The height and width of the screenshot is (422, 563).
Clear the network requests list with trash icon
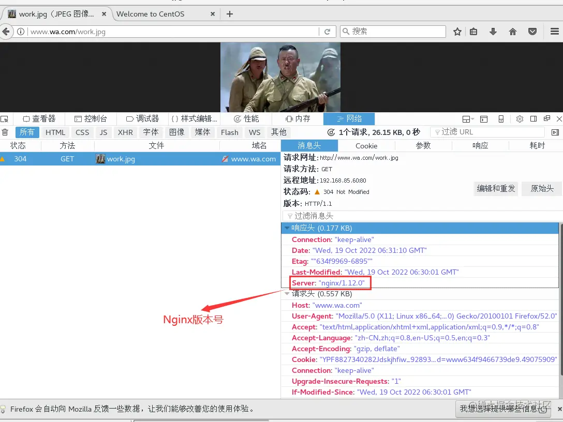5,132
